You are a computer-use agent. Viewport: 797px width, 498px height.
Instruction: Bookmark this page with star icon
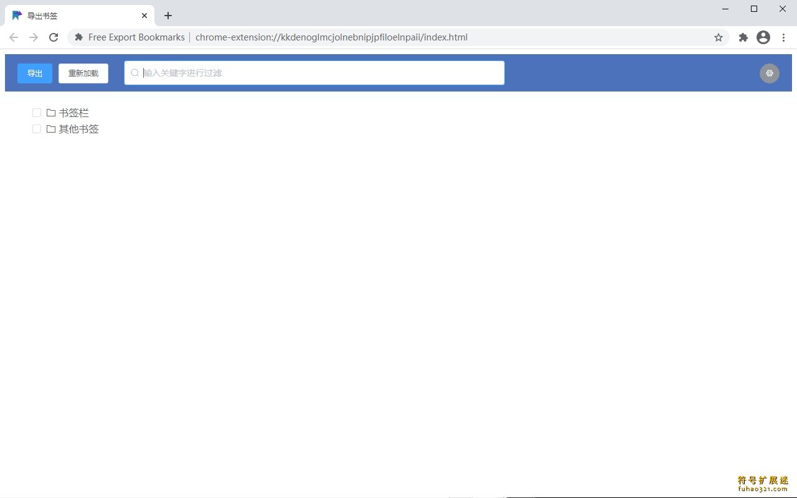(x=719, y=37)
